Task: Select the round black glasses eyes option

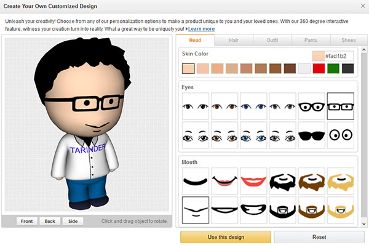Action: (311, 106)
